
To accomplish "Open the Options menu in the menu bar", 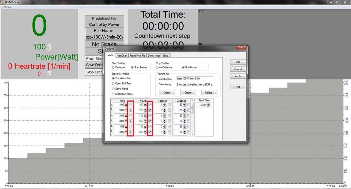I will tap(6, 7).
